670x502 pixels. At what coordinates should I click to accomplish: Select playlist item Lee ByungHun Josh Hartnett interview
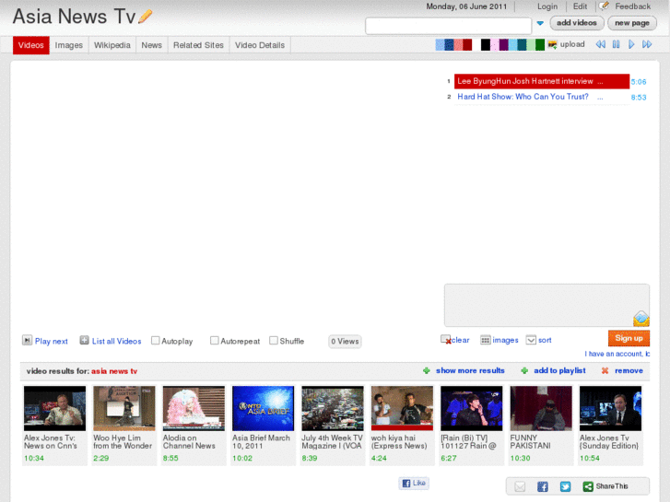[541, 81]
